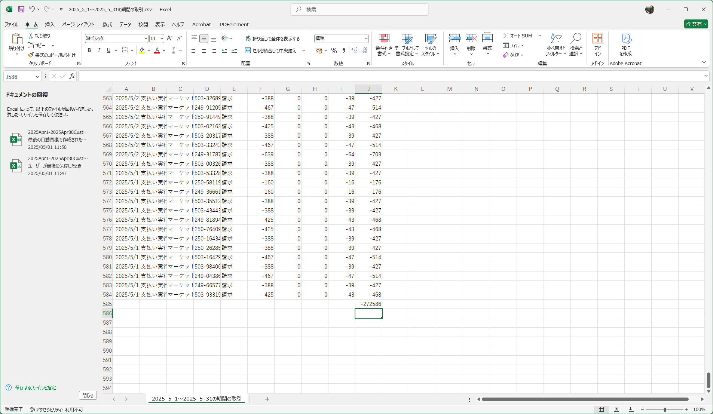Open Sort and Filter (並べ替えとフィルター)
Screen dimensions: 713x414
pos(556,45)
